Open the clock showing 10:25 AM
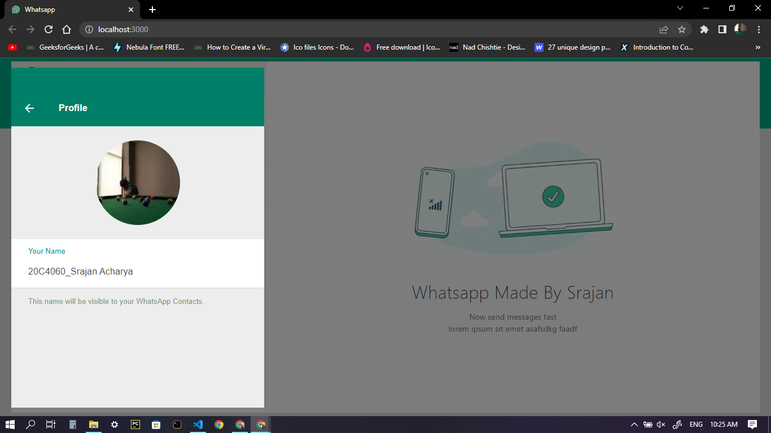This screenshot has height=433, width=771. coord(724,425)
